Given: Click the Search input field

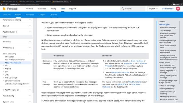Looking at the screenshot, I should coord(133,9).
